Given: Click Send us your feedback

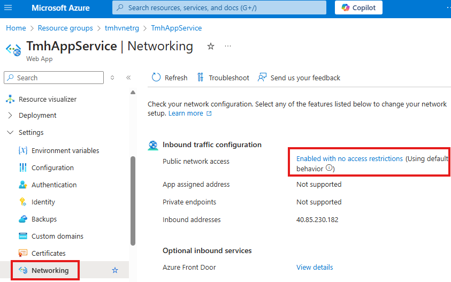Looking at the screenshot, I should tap(299, 78).
